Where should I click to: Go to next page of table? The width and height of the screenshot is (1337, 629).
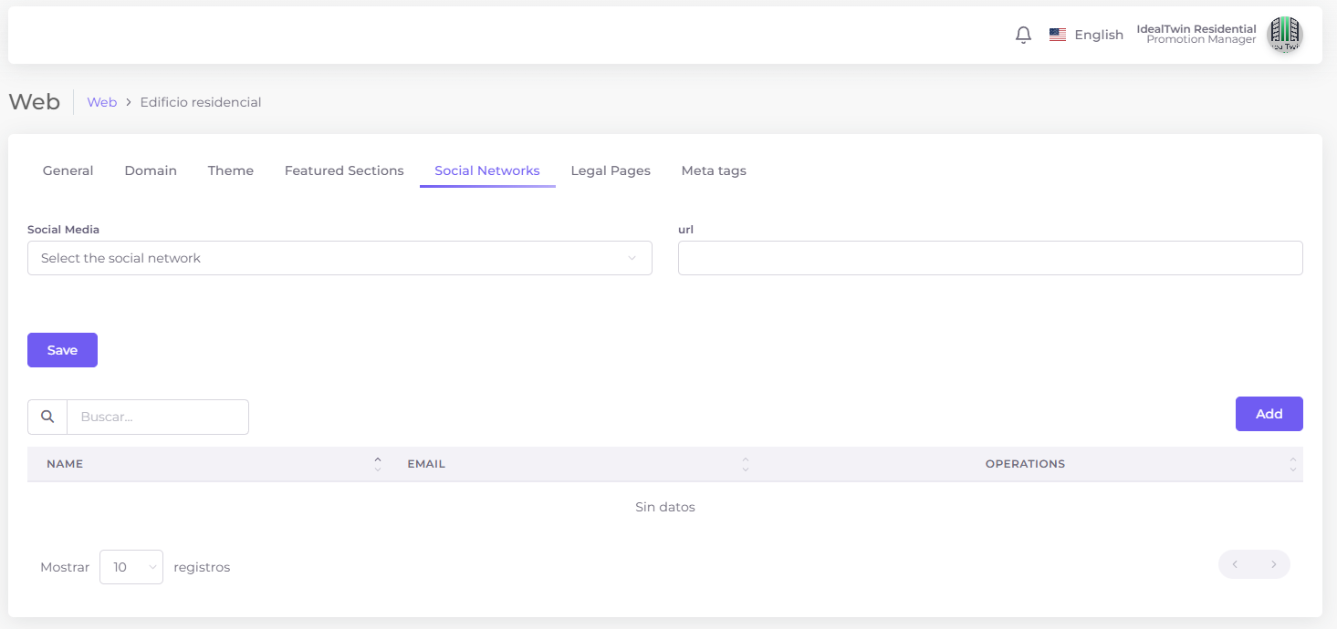point(1273,564)
